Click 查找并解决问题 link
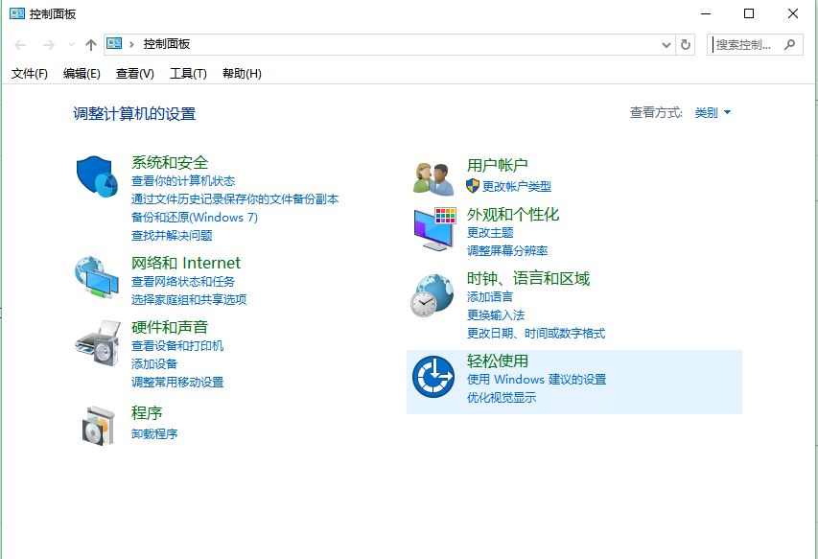 [172, 236]
